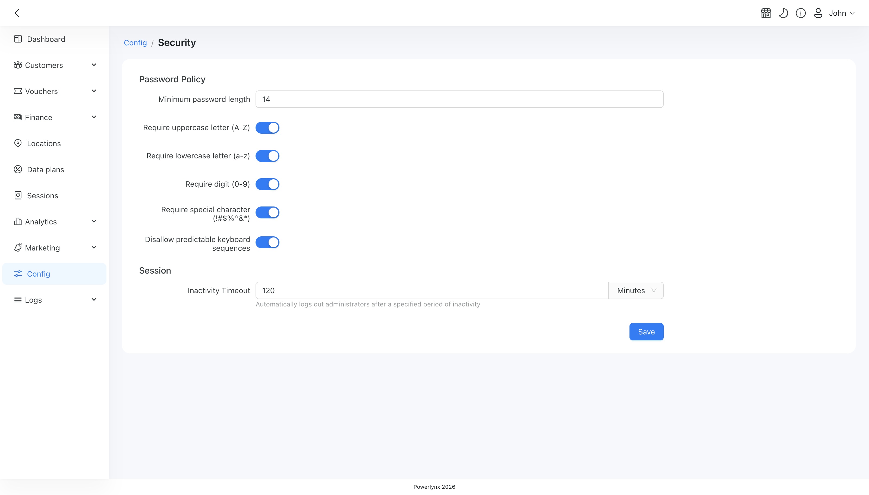Open the info circle icon
This screenshot has height=495, width=869.
tap(801, 13)
